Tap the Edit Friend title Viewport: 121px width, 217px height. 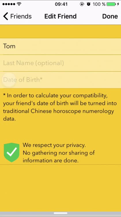click(x=60, y=16)
